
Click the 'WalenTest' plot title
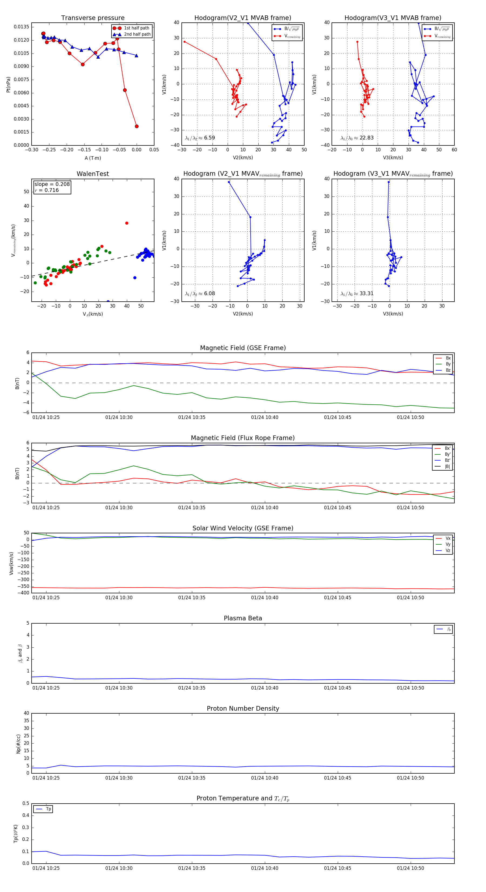pyautogui.click(x=93, y=174)
